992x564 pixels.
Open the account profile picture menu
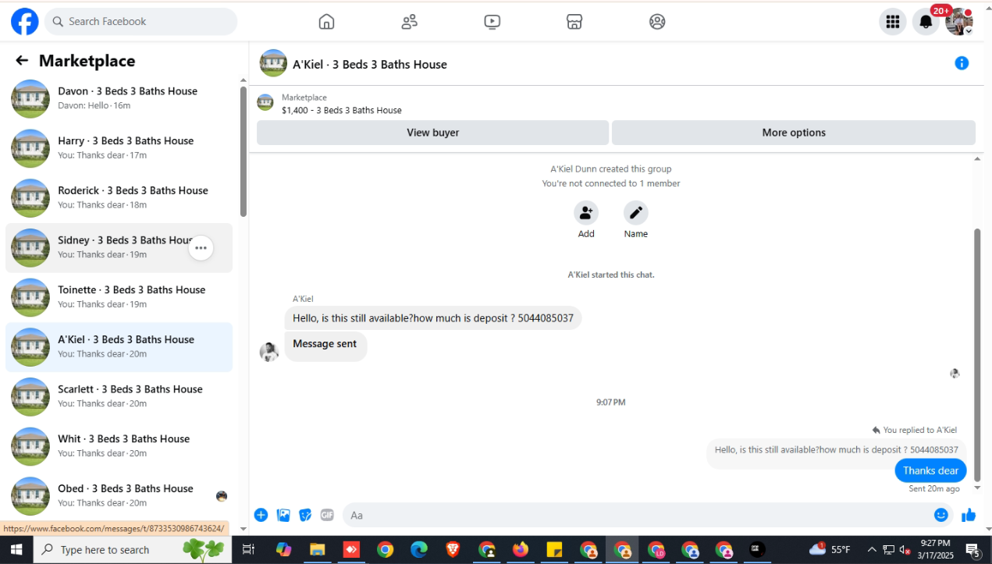[x=959, y=22]
